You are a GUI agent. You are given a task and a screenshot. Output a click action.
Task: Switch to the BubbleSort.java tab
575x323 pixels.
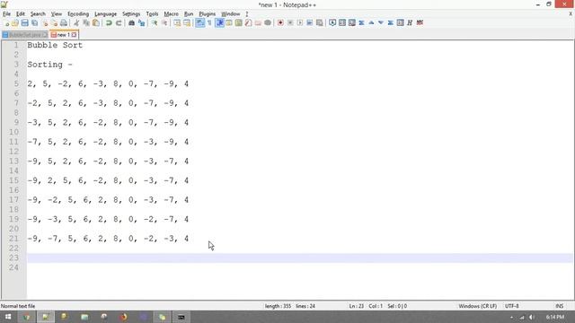coord(24,35)
